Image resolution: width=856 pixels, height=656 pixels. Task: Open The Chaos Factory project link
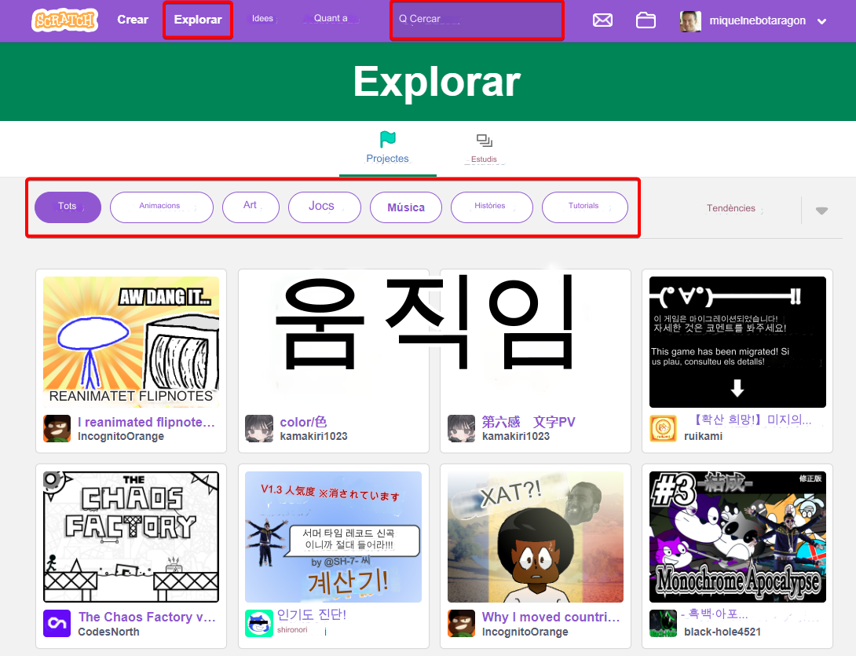point(147,617)
